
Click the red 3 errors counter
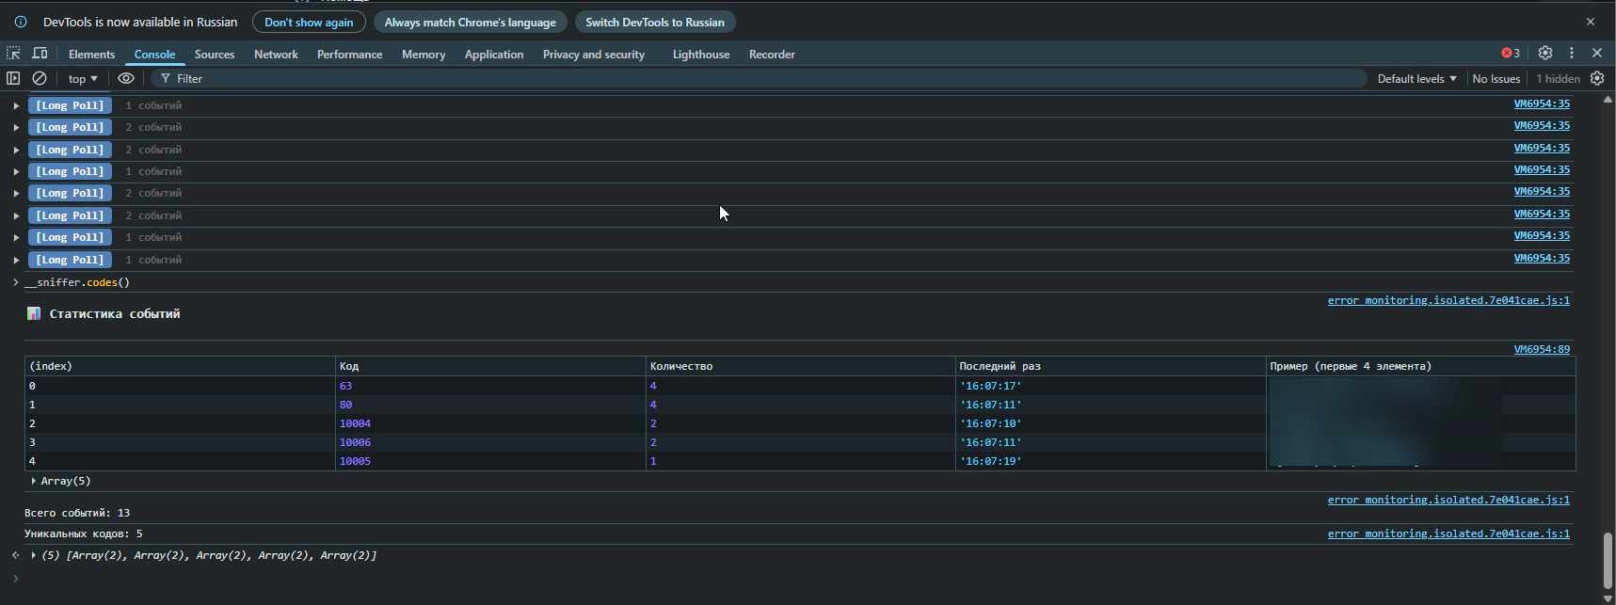[1511, 53]
